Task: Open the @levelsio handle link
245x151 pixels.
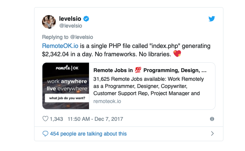Action: coord(71,26)
